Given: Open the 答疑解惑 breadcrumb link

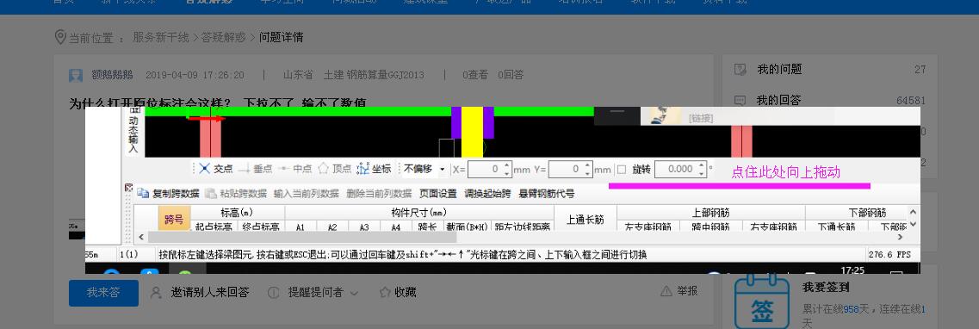Looking at the screenshot, I should [224, 37].
